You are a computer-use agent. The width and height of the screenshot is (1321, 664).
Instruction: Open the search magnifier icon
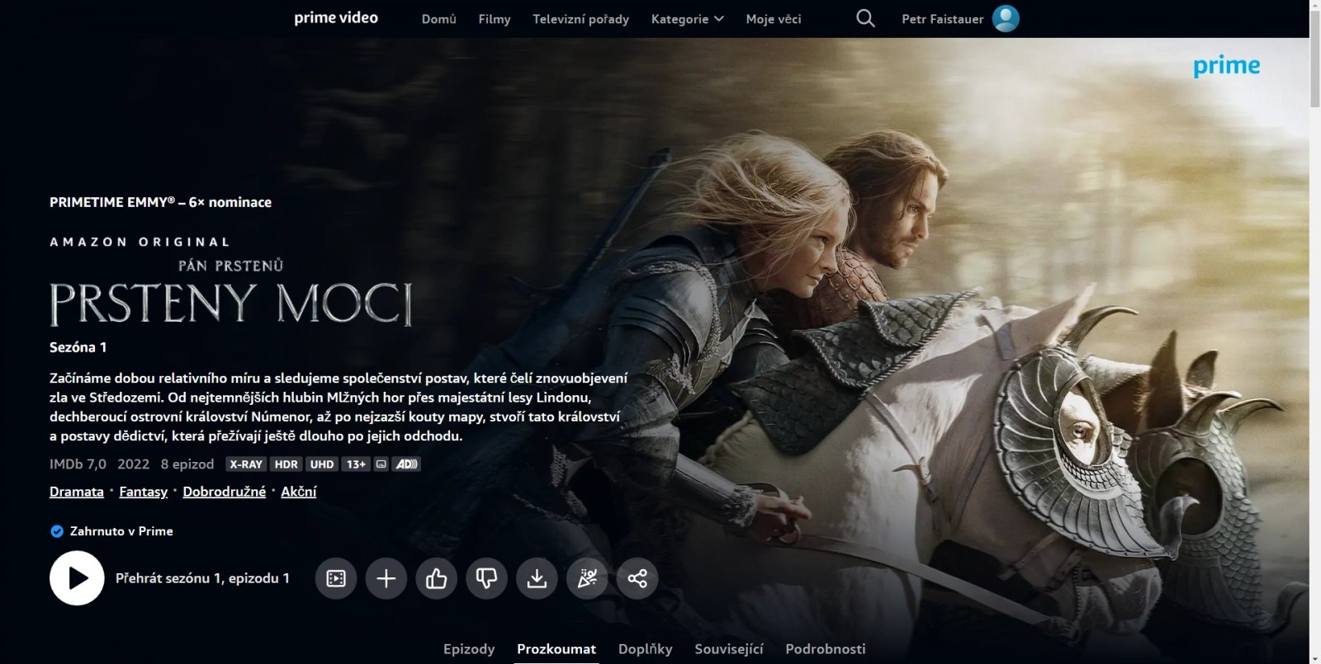(865, 18)
